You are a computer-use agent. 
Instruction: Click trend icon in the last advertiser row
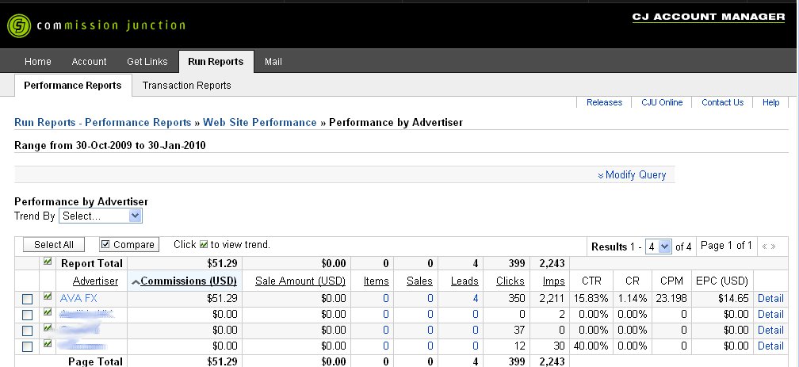(48, 345)
